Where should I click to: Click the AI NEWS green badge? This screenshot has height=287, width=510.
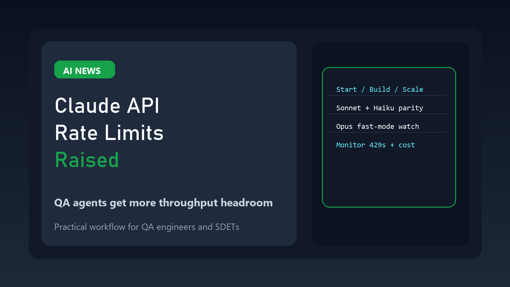(x=84, y=70)
